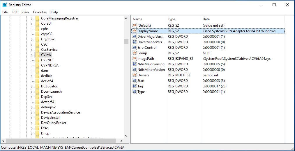The image size is (295, 151).
Task: Click the tree pane scroll down arrow
Action: pos(126,136)
